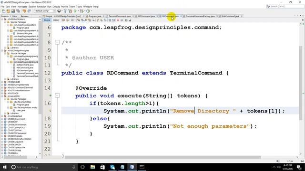Open the Debug Project dropdown arrow
Screen dimensions: 305x171
click(85, 11)
